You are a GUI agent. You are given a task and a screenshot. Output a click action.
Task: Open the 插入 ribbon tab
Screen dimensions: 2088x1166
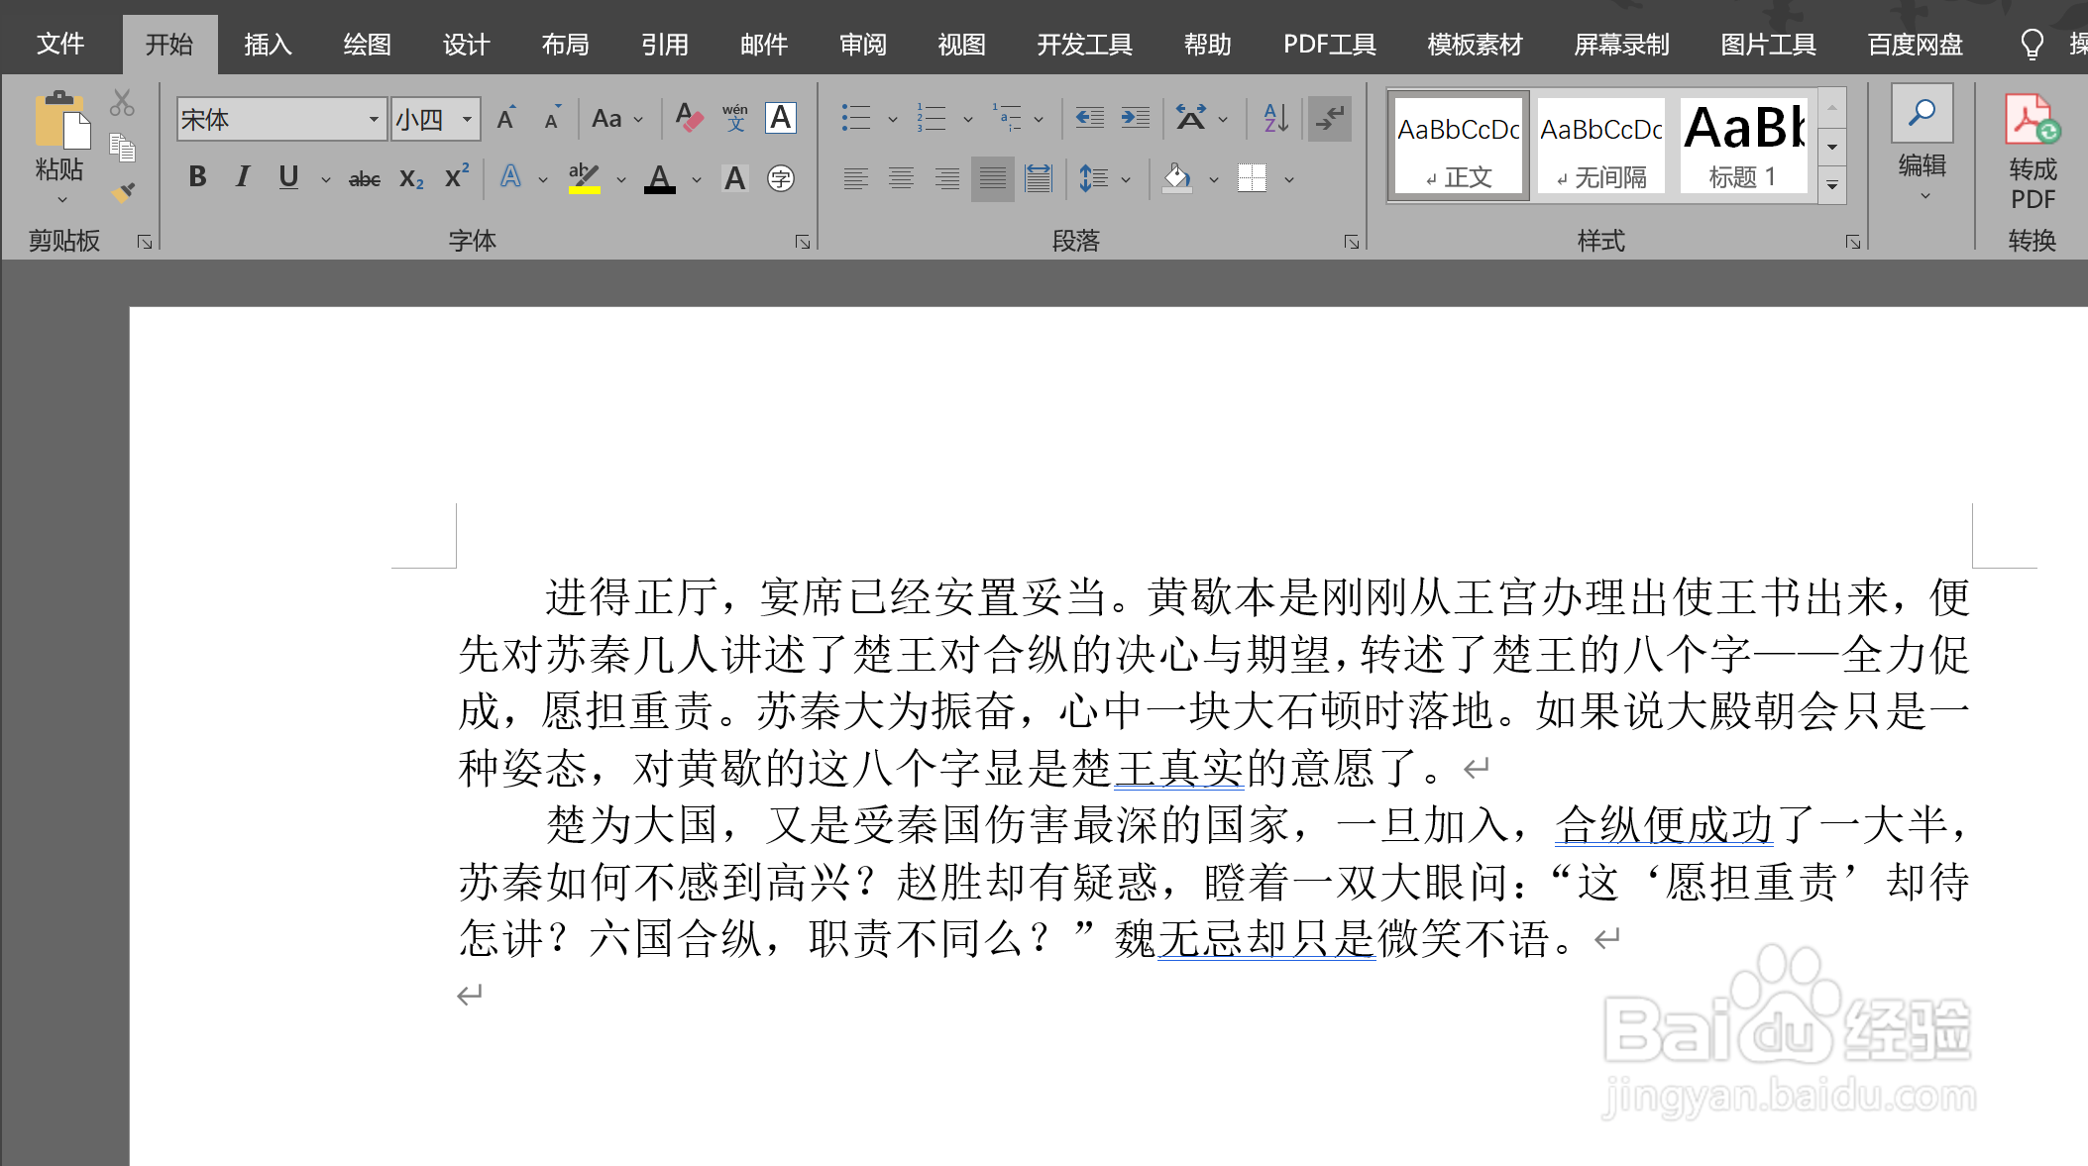pyautogui.click(x=268, y=45)
